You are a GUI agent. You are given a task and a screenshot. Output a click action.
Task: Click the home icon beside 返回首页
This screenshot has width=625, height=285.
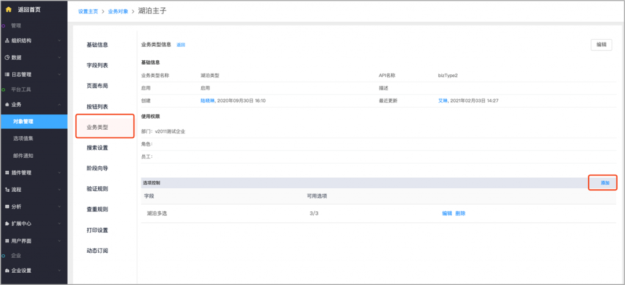tap(8, 9)
